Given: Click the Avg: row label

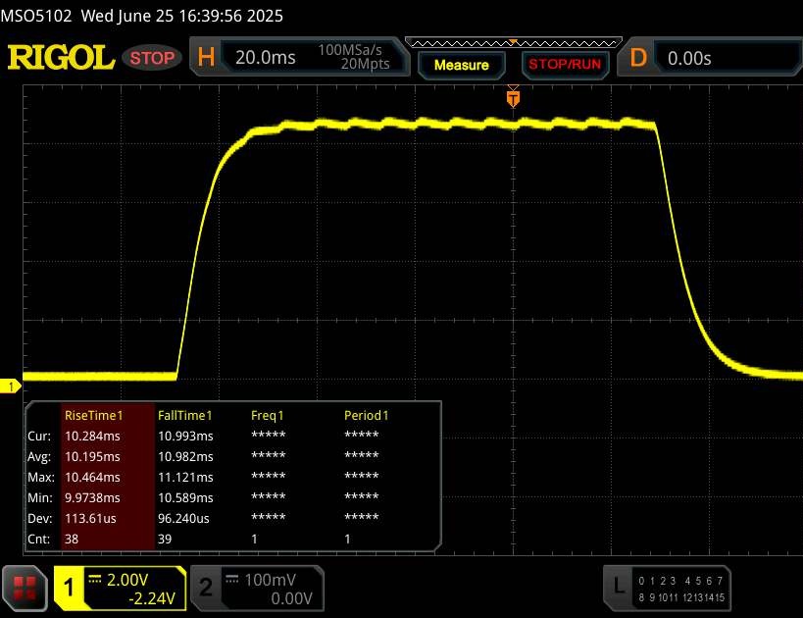Looking at the screenshot, I should pyautogui.click(x=39, y=456).
